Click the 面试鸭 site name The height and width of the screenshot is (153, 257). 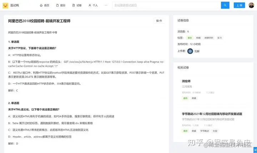(x=15, y=5)
